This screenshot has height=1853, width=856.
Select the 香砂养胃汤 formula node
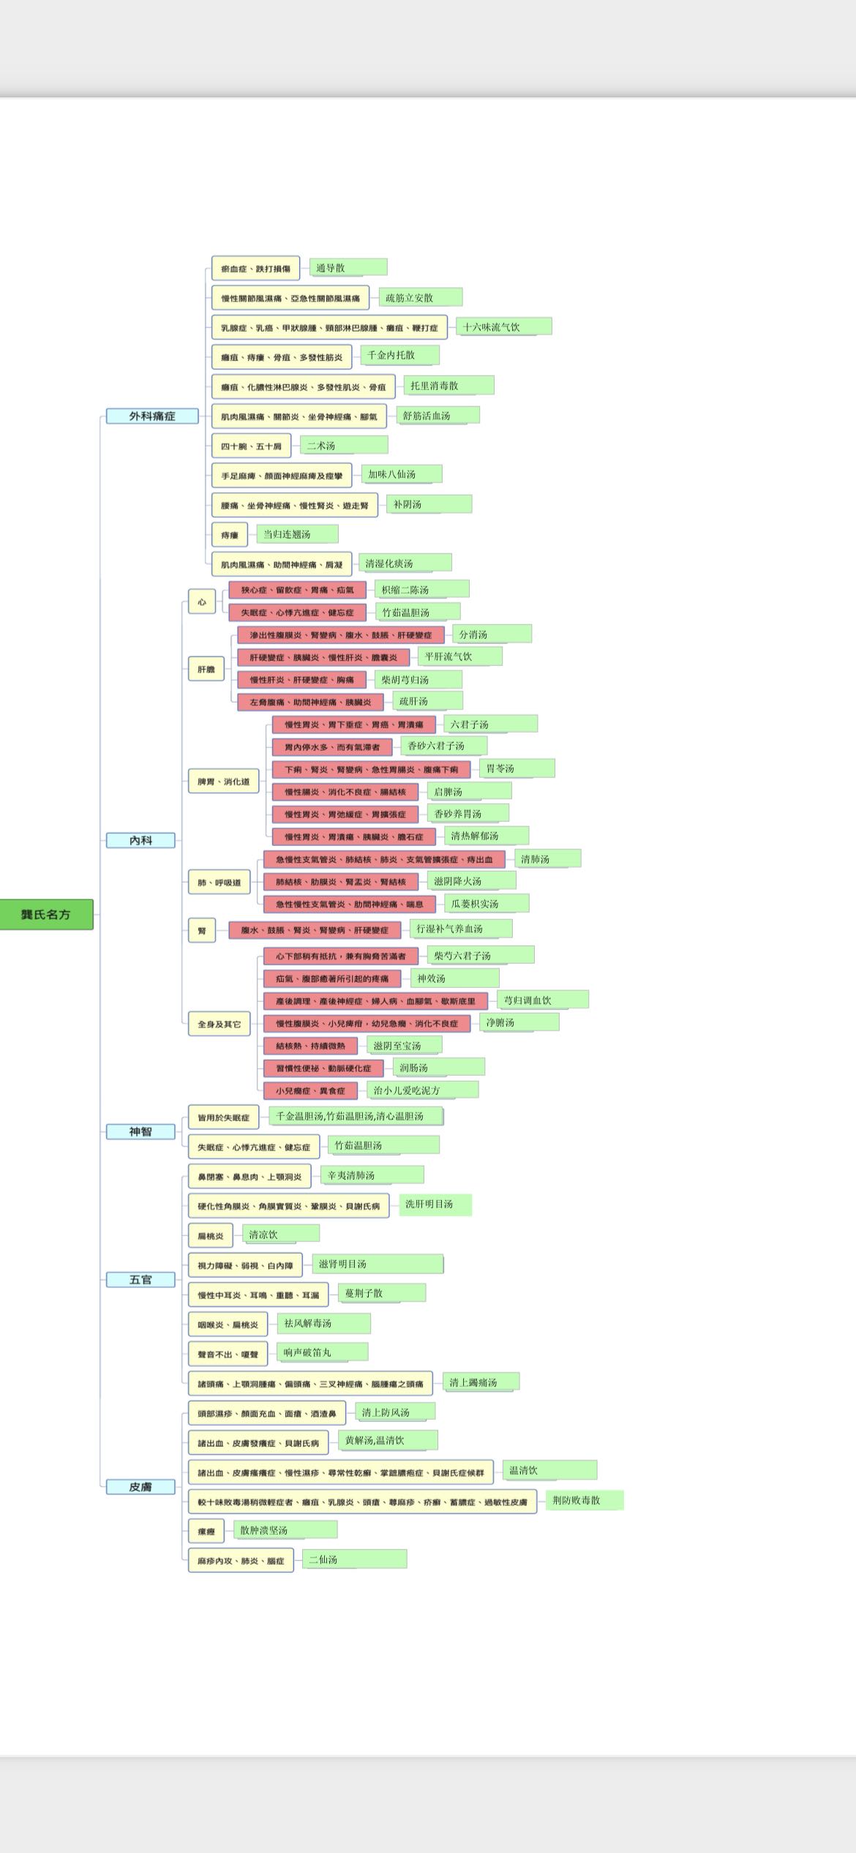[x=468, y=813]
